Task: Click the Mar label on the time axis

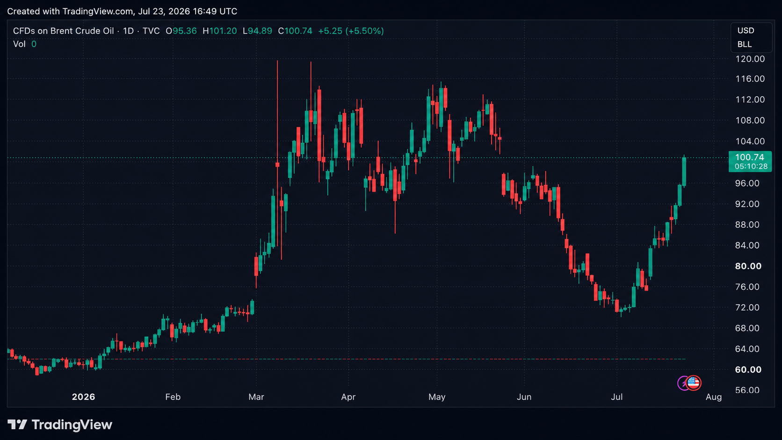Action: 256,397
